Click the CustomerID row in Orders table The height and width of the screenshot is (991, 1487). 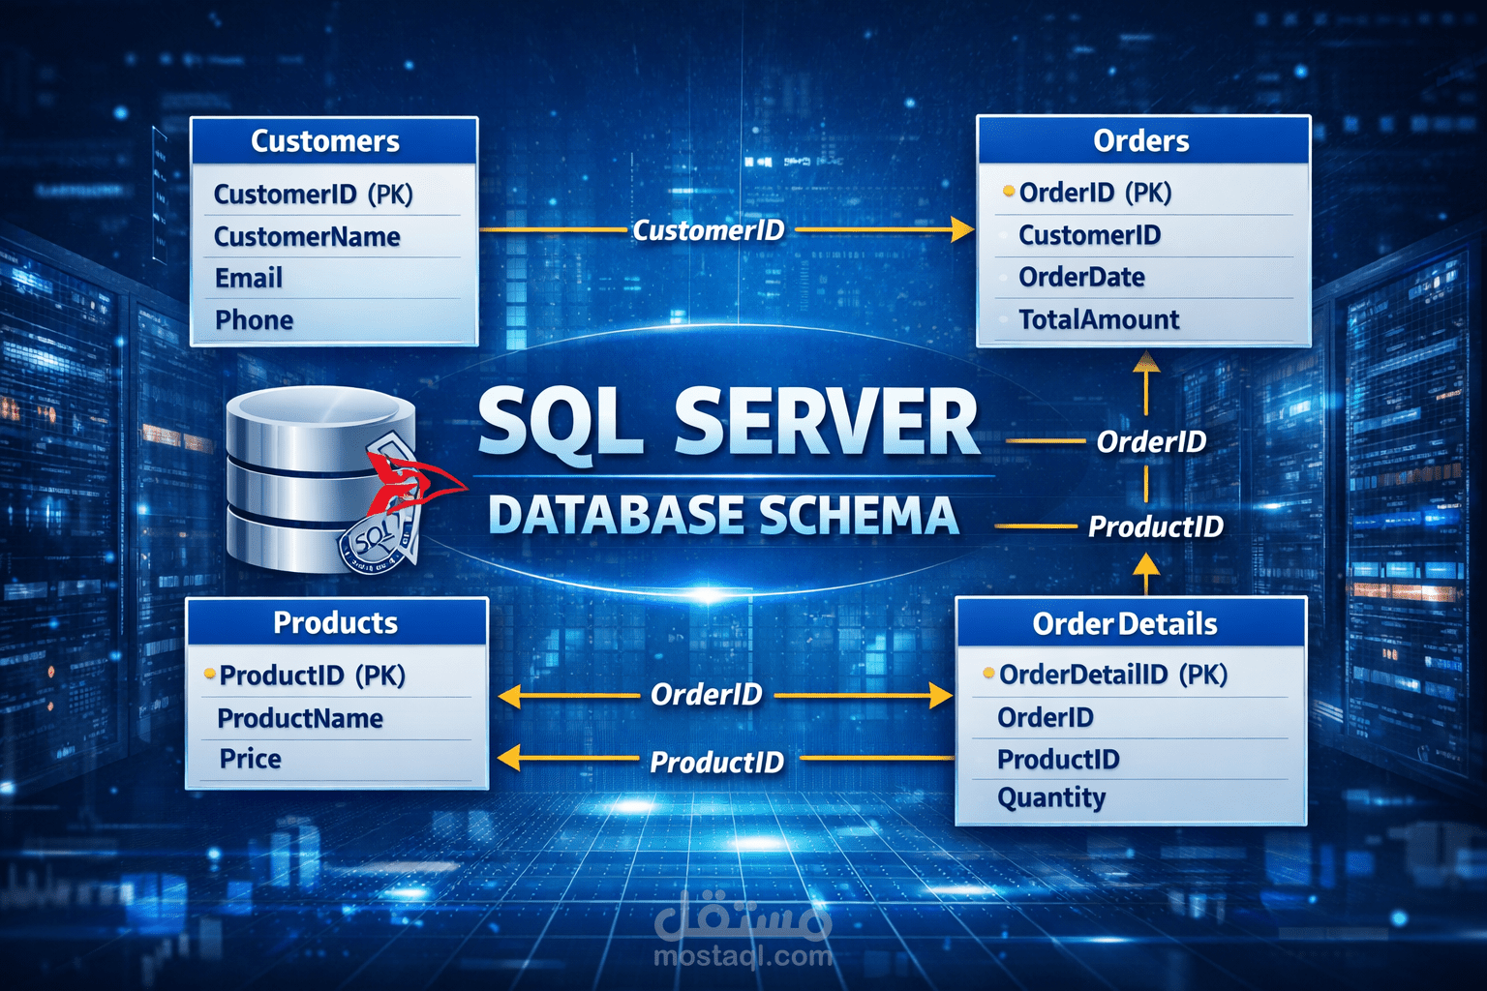click(x=1143, y=235)
